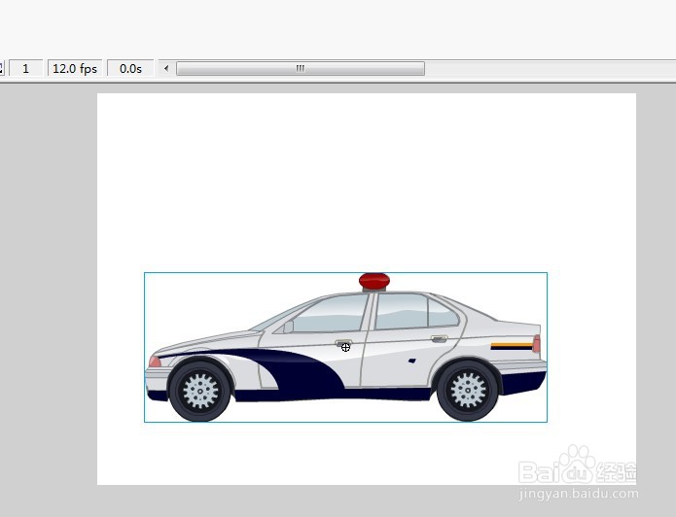Click the horizontal timeline scrollbar thumb
This screenshot has height=517, width=676.
click(301, 68)
